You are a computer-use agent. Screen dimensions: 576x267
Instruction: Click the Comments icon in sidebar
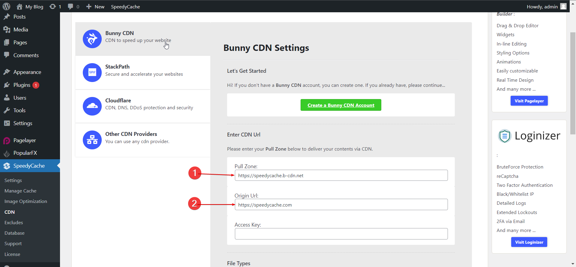coord(7,55)
